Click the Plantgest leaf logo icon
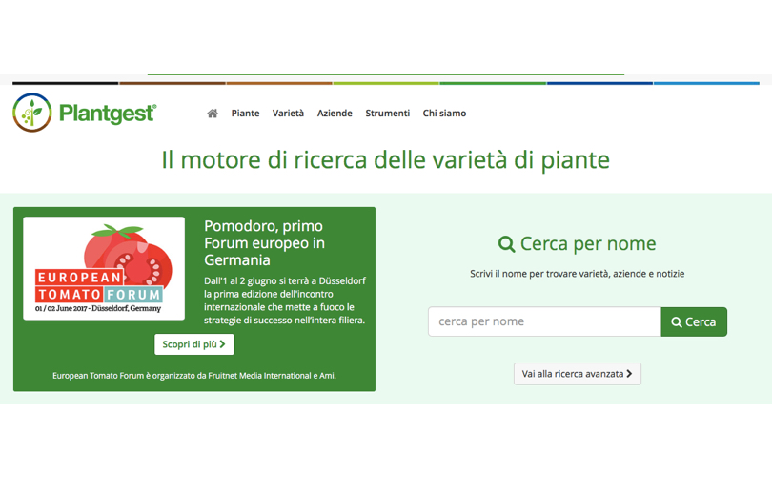Screen dimensions: 772x477 pyautogui.click(x=31, y=113)
